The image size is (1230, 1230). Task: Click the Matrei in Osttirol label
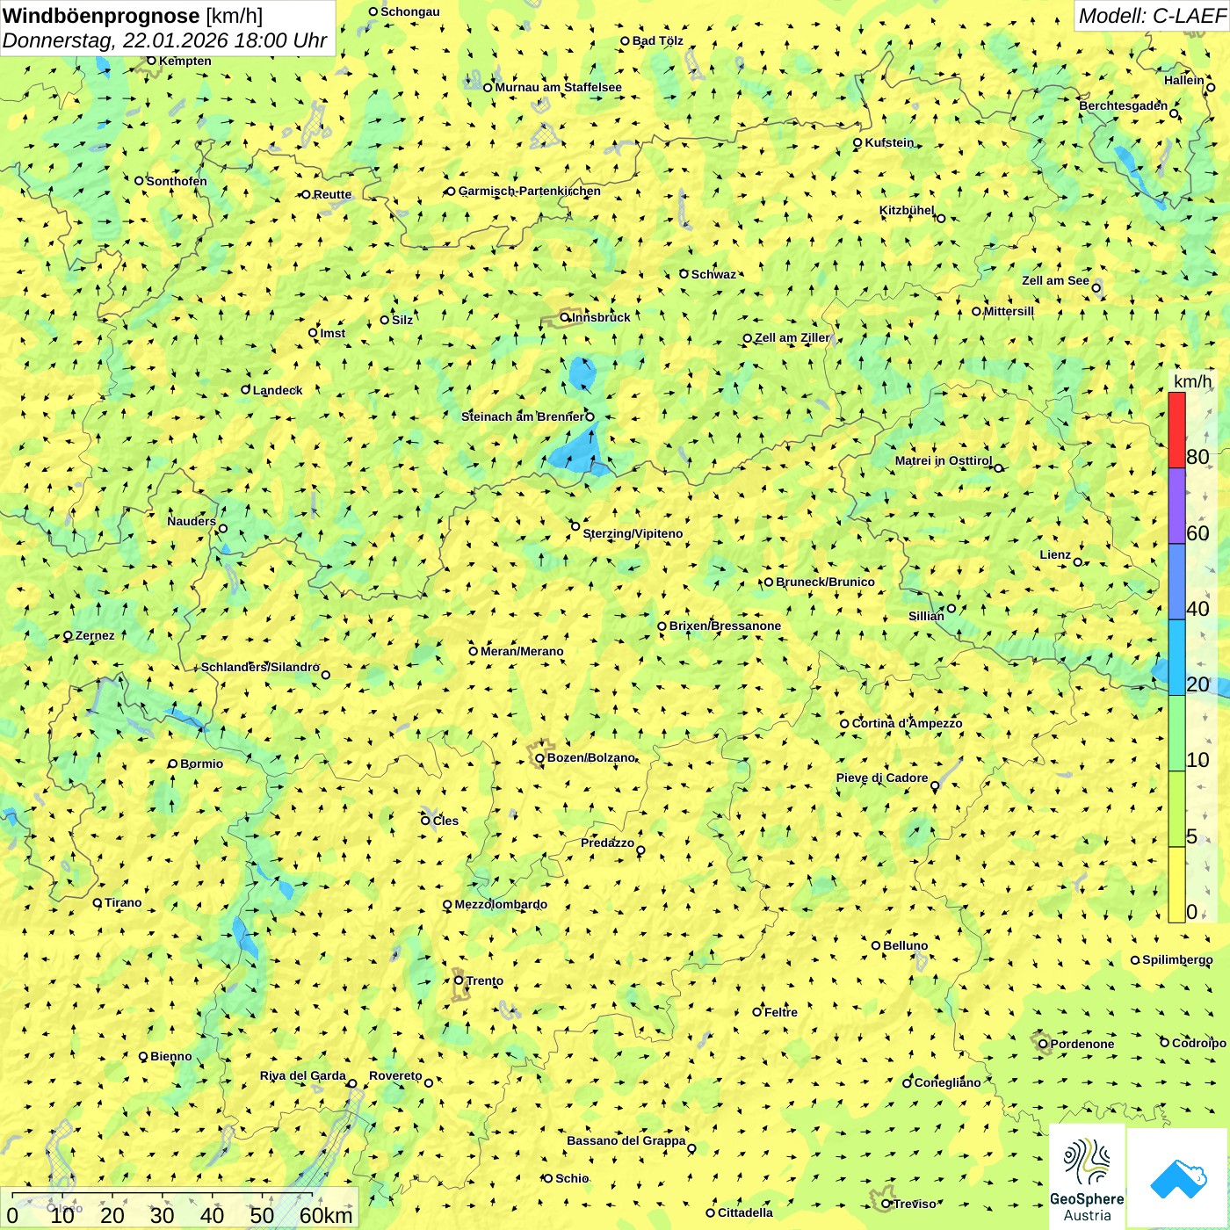point(944,460)
